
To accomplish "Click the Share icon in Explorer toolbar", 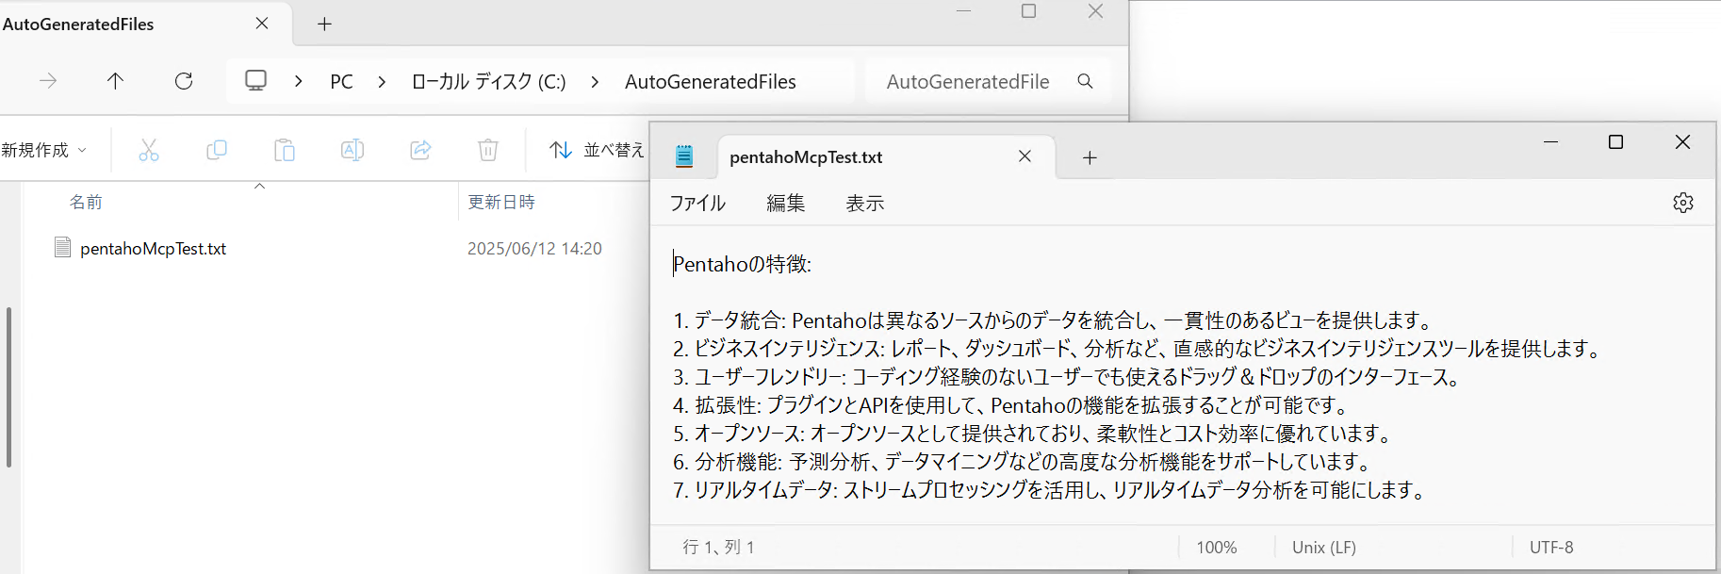I will point(420,150).
